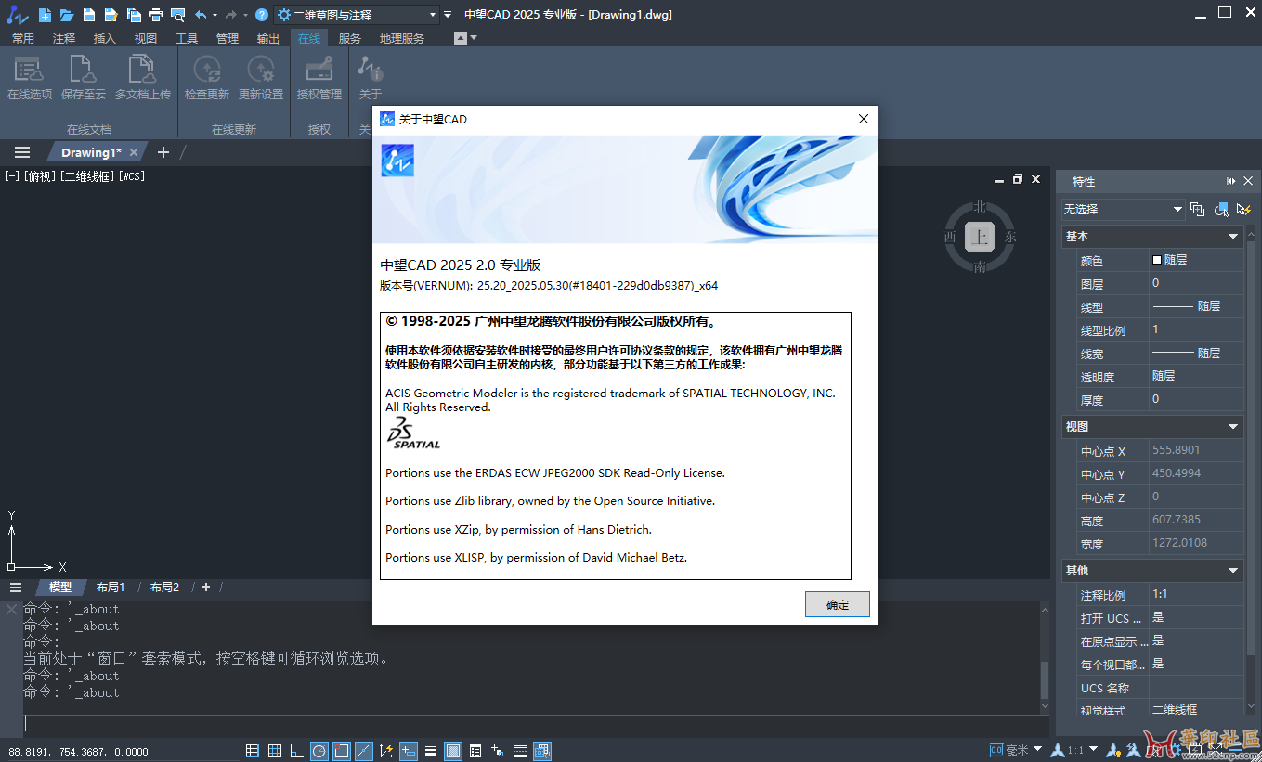
Task: Toggle object snap tracking angle icon
Action: tap(364, 751)
